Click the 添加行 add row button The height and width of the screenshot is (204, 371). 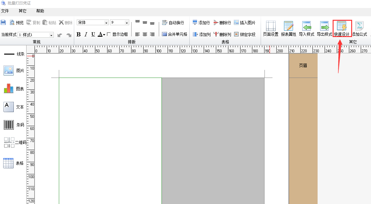201,23
